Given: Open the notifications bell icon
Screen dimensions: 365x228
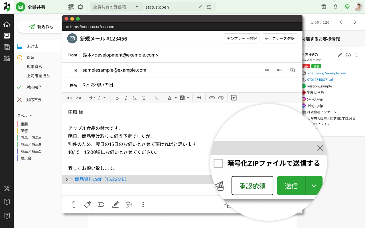Looking at the screenshot, I should pyautogui.click(x=335, y=7).
